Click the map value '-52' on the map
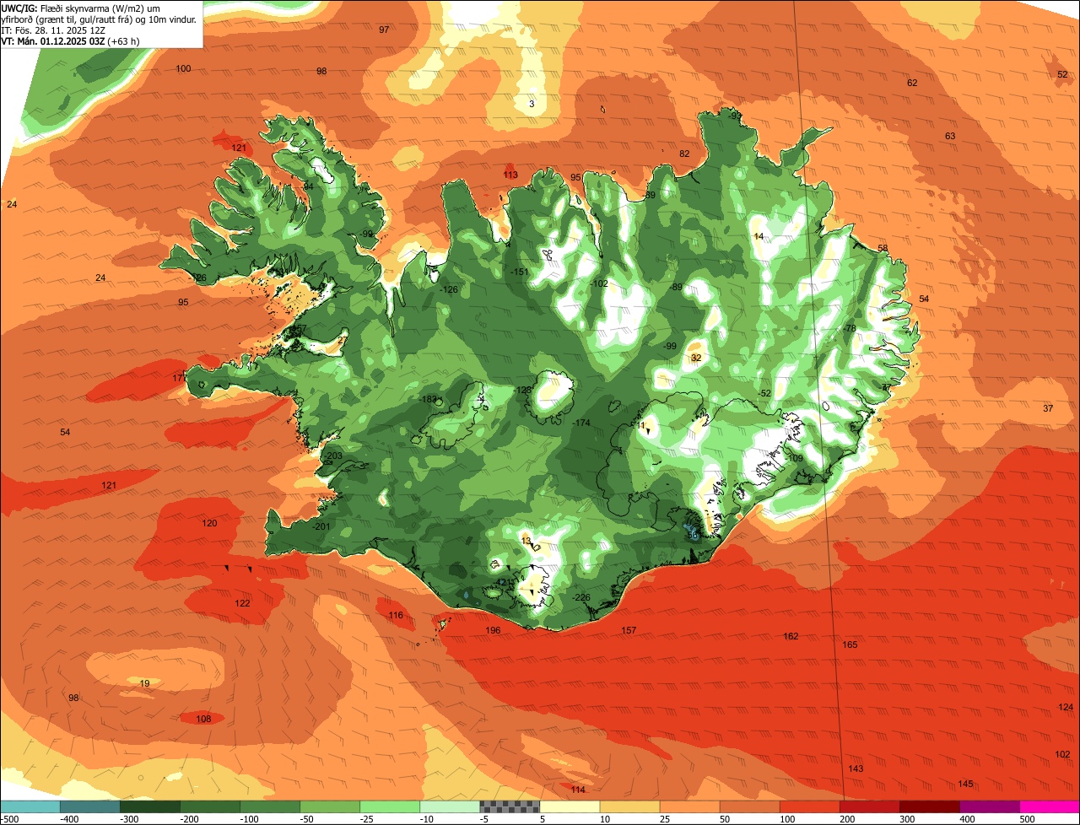The image size is (1080, 825). click(765, 393)
